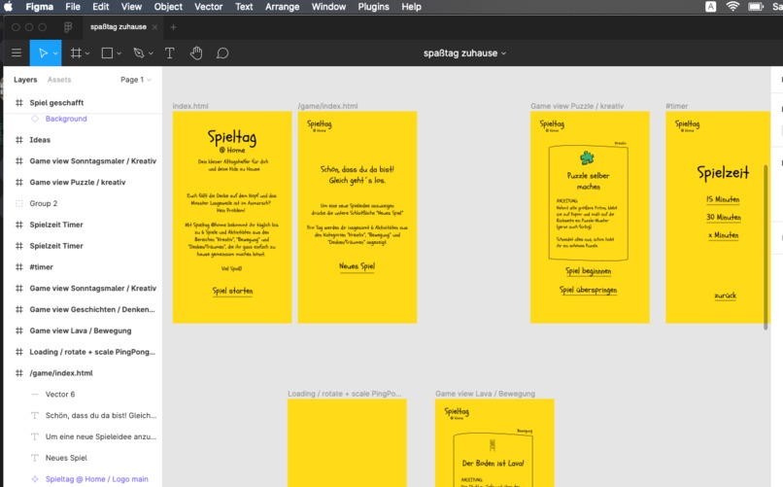The width and height of the screenshot is (783, 487).
Task: Click Spiel beginnen in Puzzle frame
Action: pyautogui.click(x=589, y=271)
